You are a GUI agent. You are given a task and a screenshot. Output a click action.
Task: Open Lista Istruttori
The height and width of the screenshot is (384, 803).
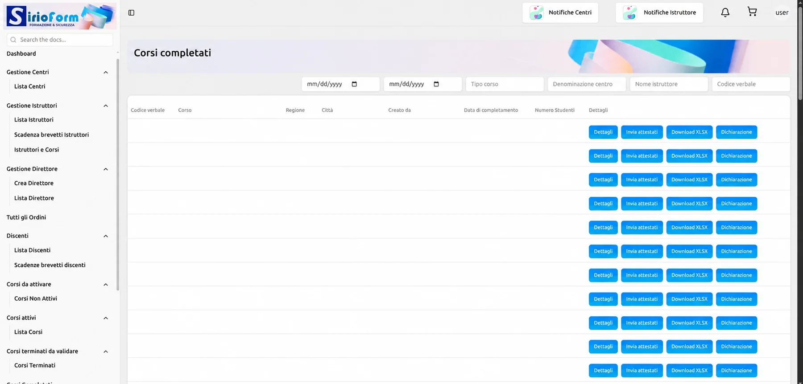[x=34, y=120]
